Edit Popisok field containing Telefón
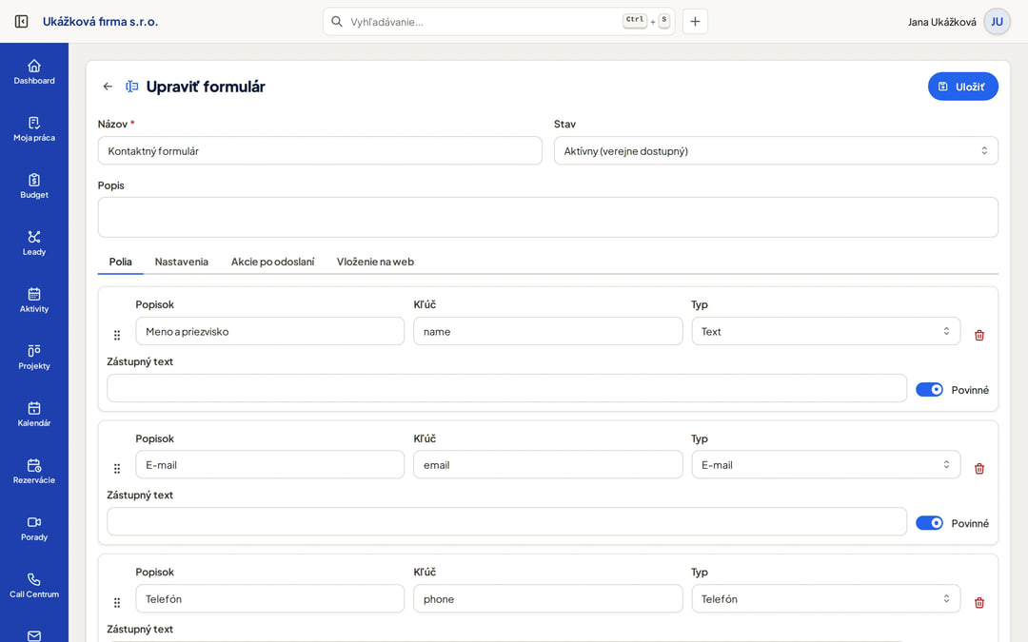1028x642 pixels. 270,599
